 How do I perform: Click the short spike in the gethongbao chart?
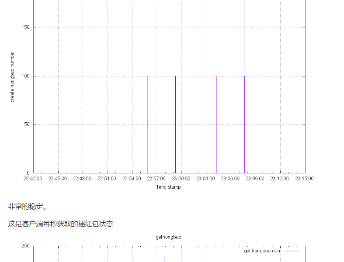tap(164, 259)
